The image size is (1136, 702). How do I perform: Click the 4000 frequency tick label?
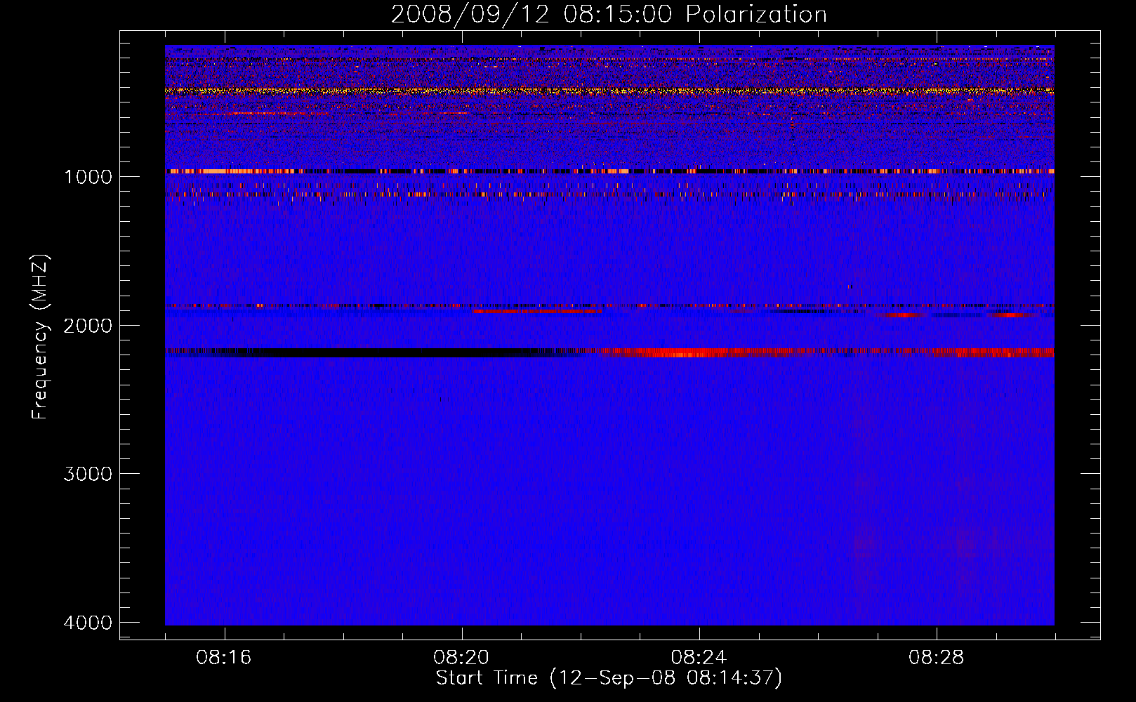point(88,623)
